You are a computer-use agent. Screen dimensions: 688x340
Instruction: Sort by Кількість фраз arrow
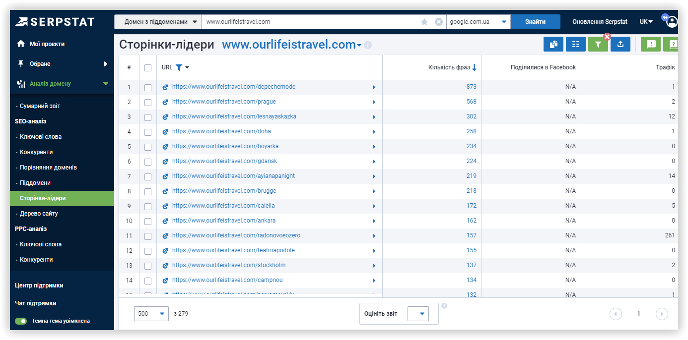click(474, 67)
